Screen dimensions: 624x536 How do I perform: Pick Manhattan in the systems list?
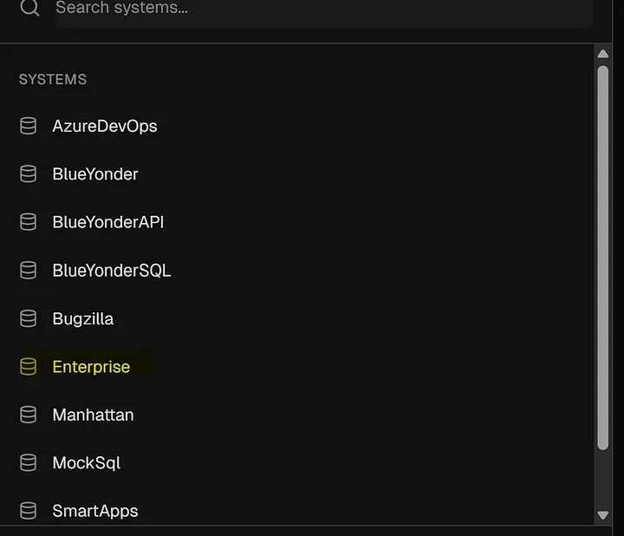pyautogui.click(x=93, y=415)
